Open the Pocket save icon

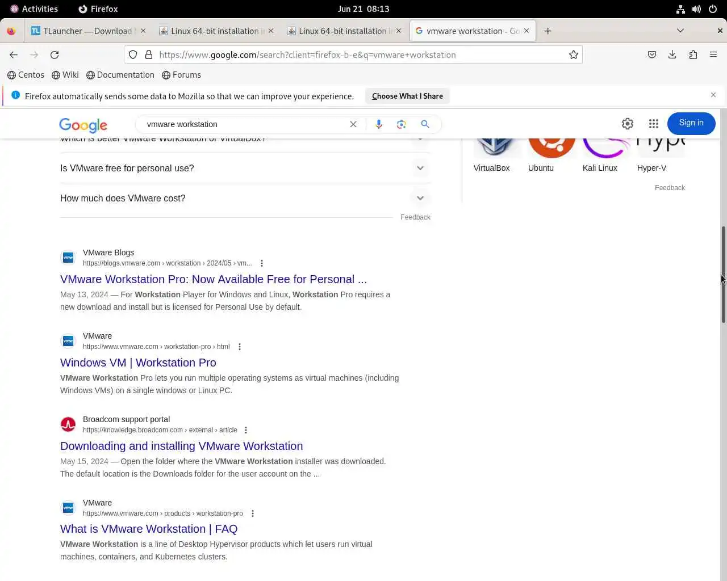652,54
